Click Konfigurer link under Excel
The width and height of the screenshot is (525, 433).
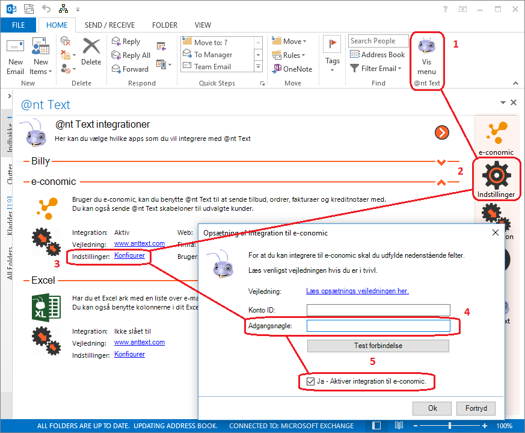(129, 354)
